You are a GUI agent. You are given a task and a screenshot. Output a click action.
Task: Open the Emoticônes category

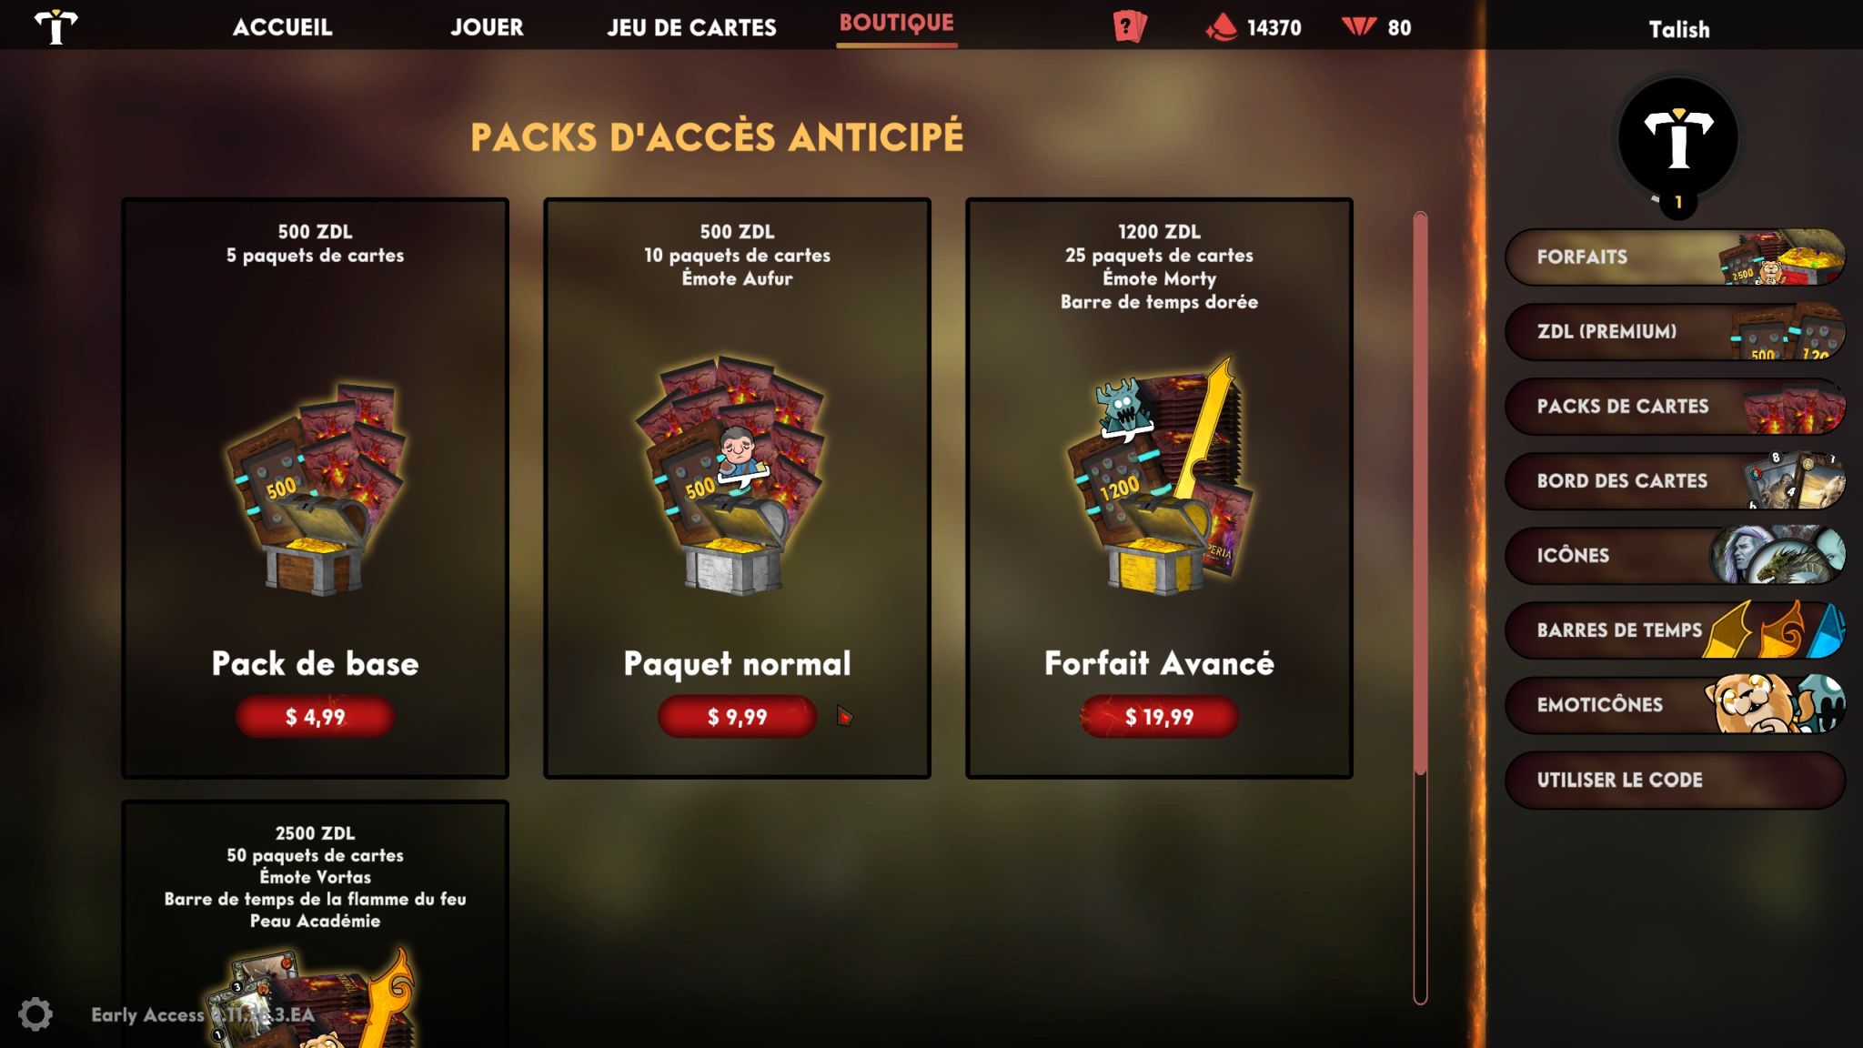(1676, 705)
